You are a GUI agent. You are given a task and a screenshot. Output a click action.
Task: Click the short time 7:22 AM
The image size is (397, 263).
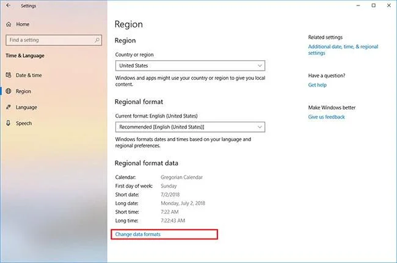pos(170,212)
